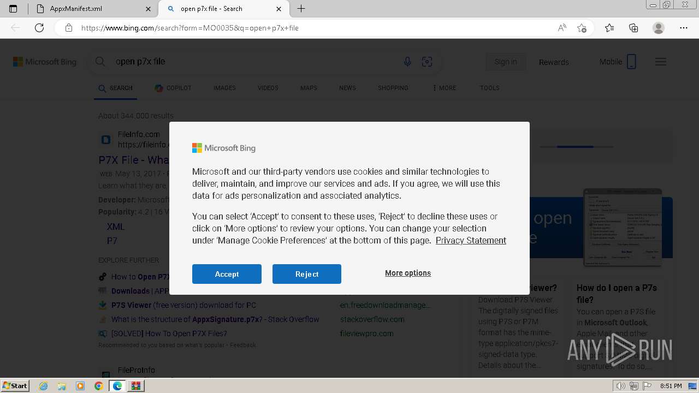Image resolution: width=699 pixels, height=393 pixels.
Task: Click the Feedback link under recommendations
Action: 242,345
